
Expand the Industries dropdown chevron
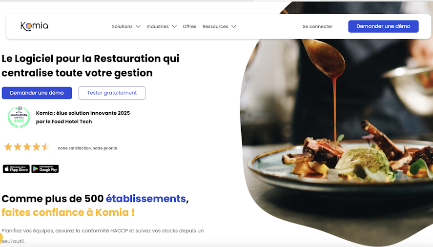point(174,26)
